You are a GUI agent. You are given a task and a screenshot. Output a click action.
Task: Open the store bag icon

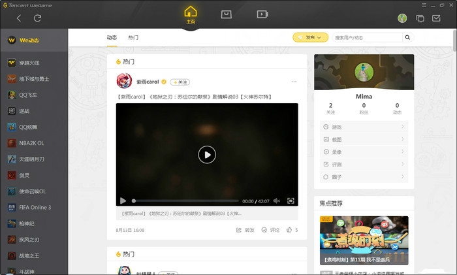pyautogui.click(x=226, y=14)
